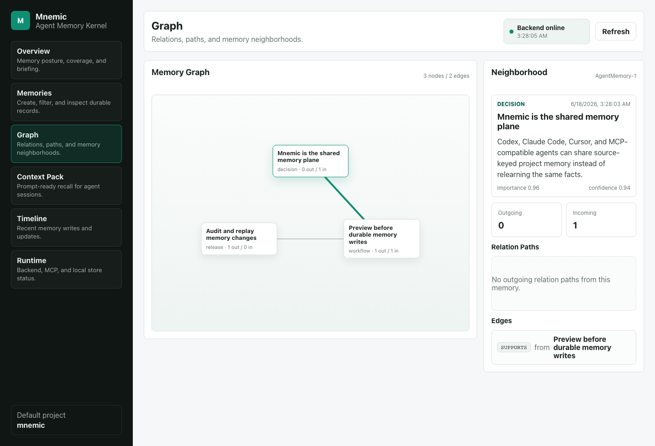
Task: Select the 'Mnemic is the shared memory plane' node
Action: pos(311,161)
